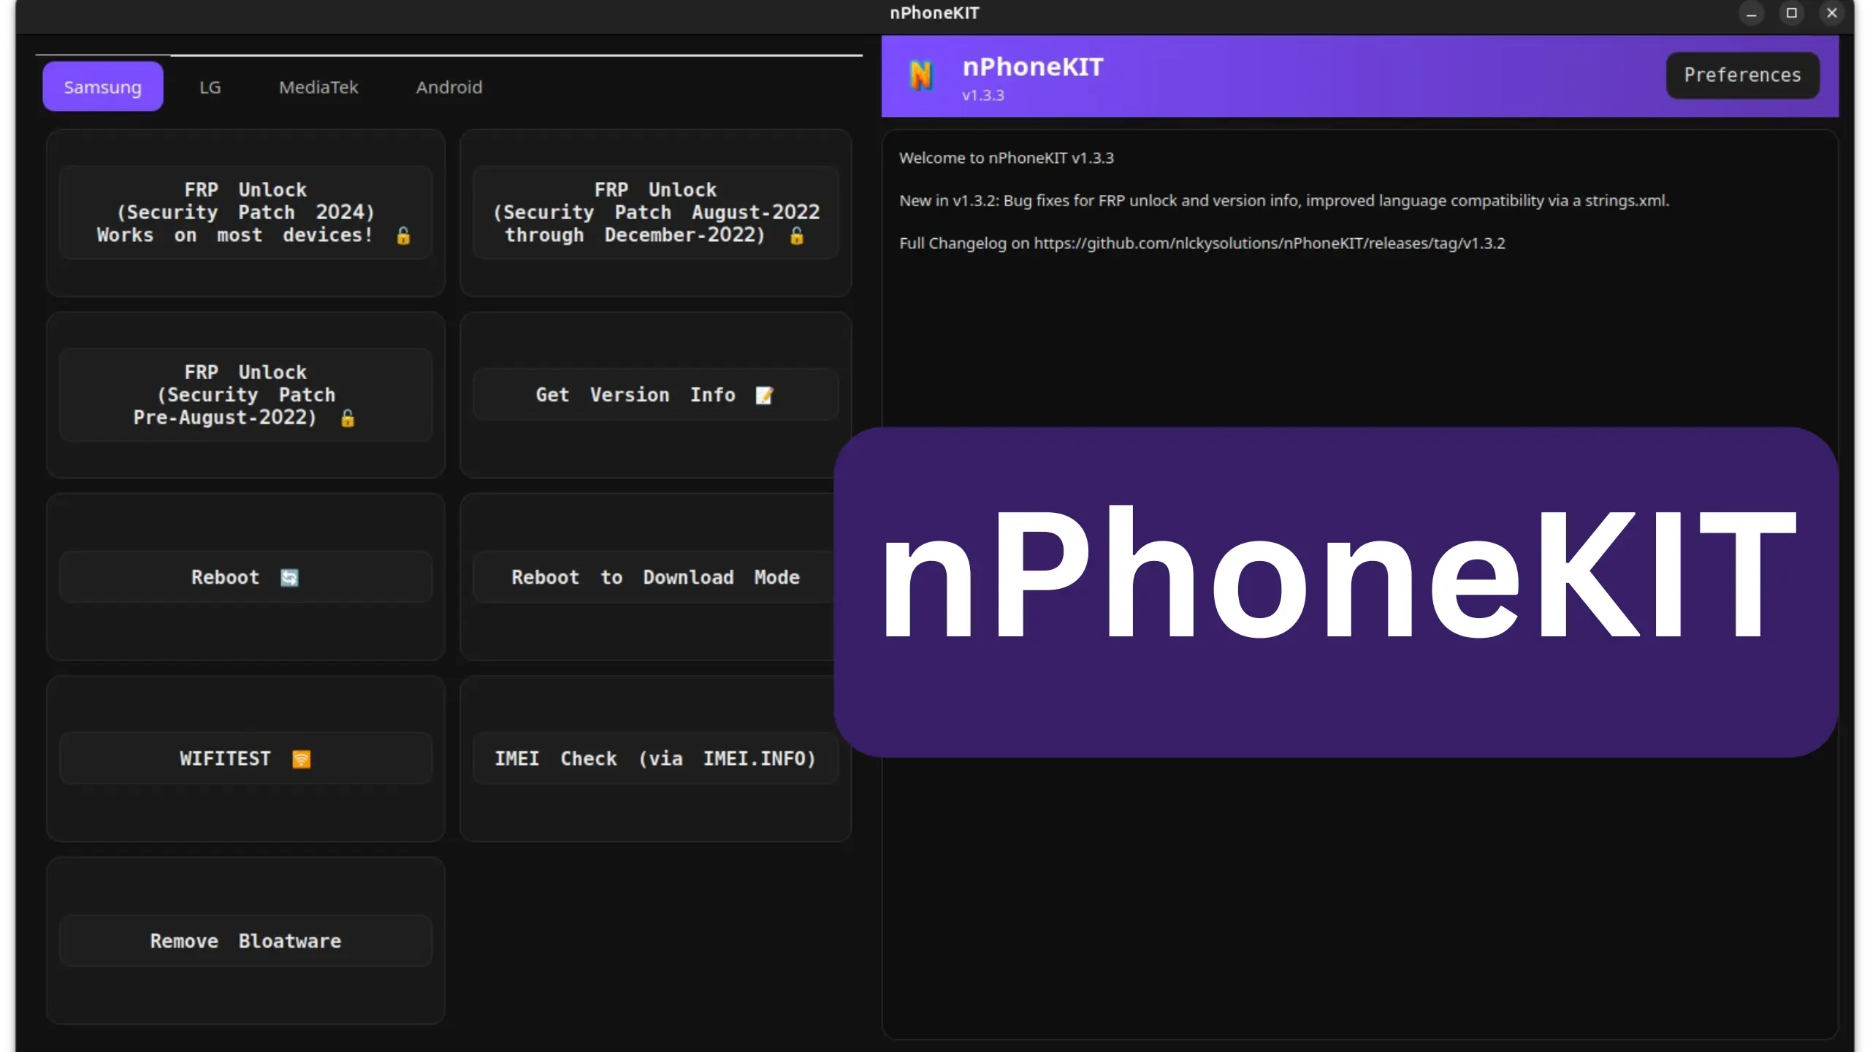Maximize the nPhoneKIT window
This screenshot has width=1870, height=1052.
pos(1791,13)
